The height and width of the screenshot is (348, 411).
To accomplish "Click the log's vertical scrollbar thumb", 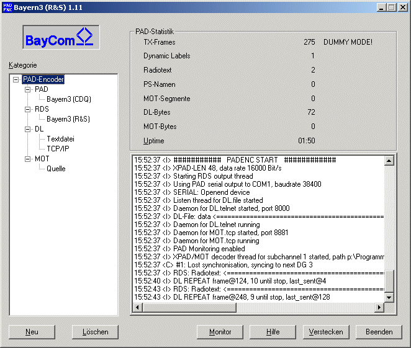I will 389,282.
